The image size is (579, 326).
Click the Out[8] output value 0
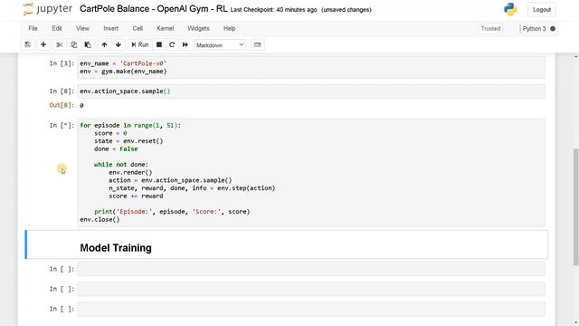point(81,106)
